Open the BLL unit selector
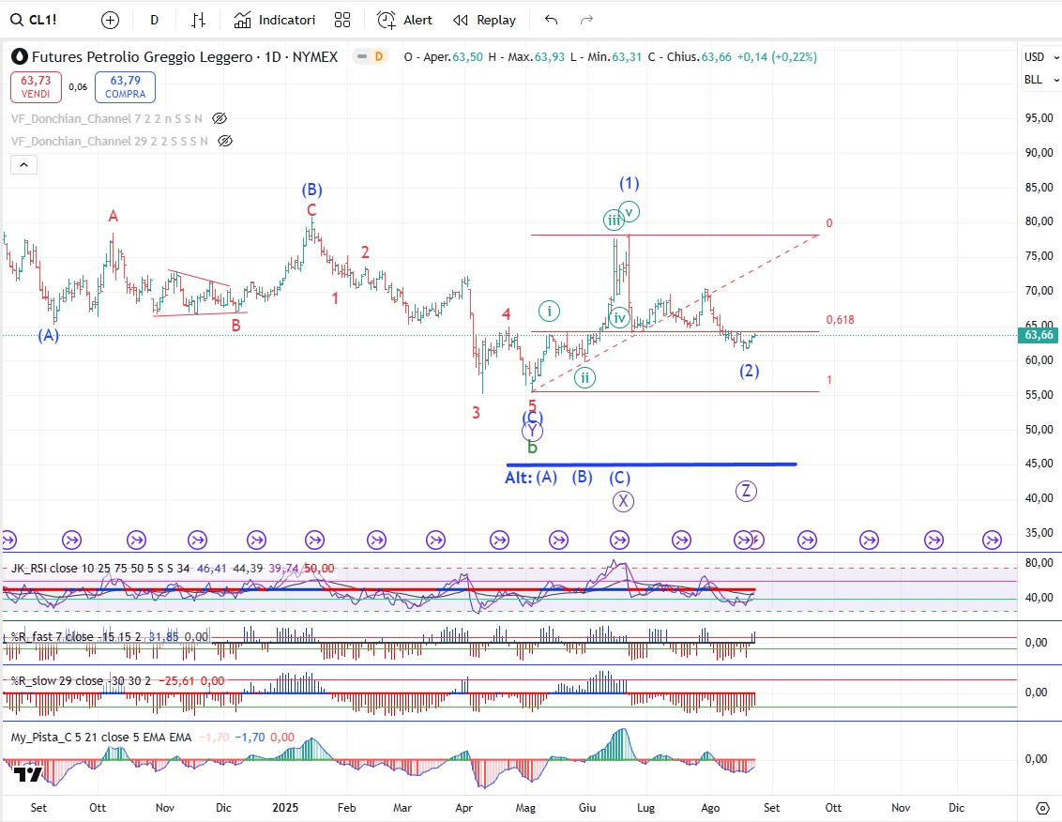Image resolution: width=1062 pixels, height=822 pixels. tap(1034, 80)
